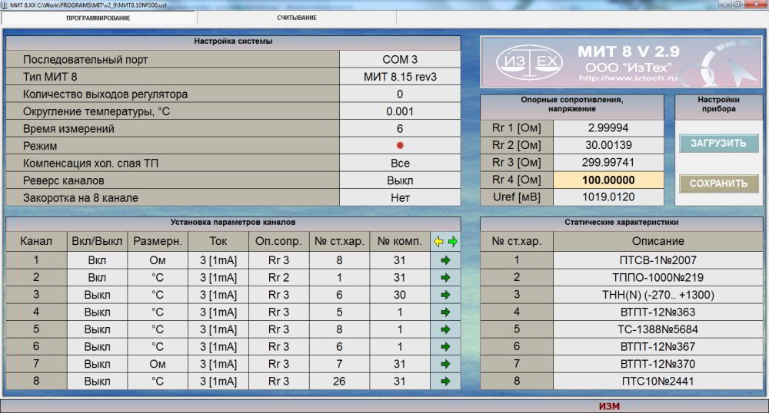Click the Uref 1019.0120 value field
The width and height of the screenshot is (769, 413).
click(x=608, y=197)
